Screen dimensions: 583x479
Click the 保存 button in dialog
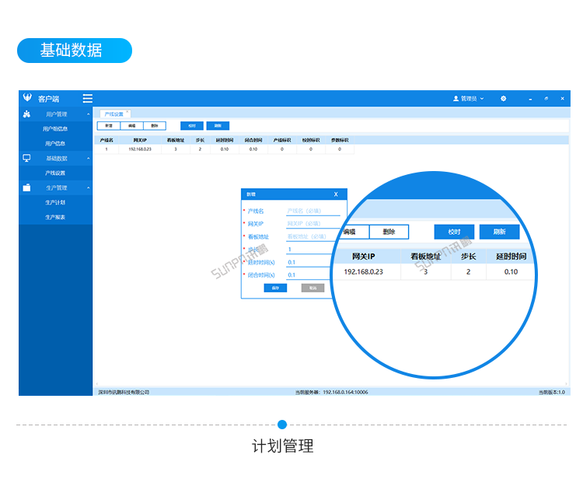pyautogui.click(x=275, y=288)
